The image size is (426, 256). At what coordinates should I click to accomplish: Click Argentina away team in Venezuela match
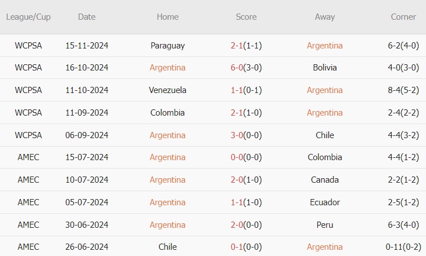coord(325,90)
